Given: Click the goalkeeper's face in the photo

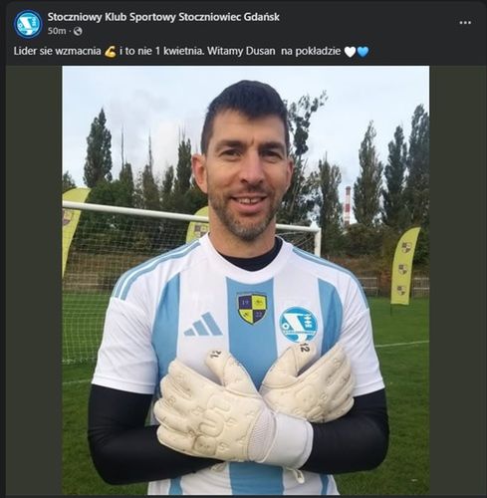Looking at the screenshot, I should 246,179.
